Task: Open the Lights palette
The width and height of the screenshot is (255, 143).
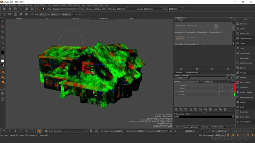Action: [242, 48]
